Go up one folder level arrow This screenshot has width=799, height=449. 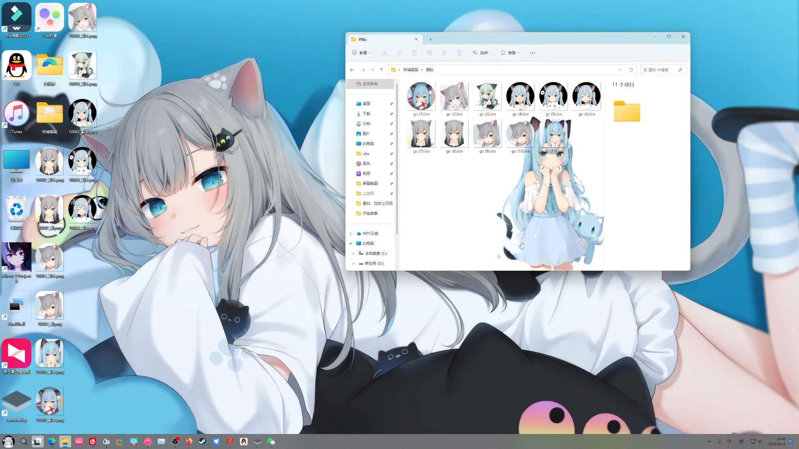click(x=382, y=70)
